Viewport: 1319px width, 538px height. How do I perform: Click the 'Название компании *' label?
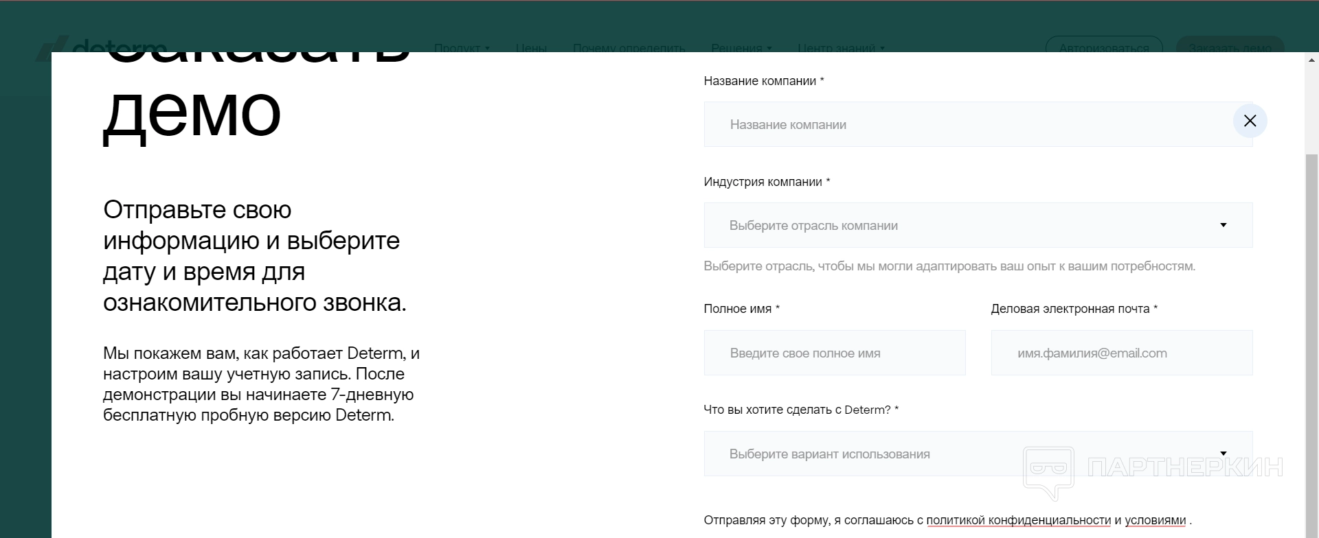point(763,81)
